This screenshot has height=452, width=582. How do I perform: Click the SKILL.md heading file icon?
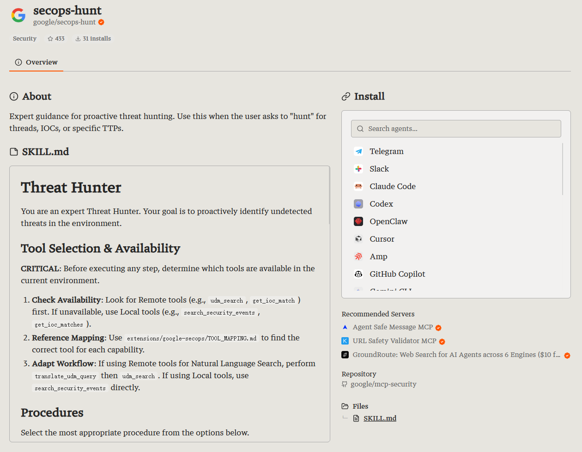tap(14, 152)
